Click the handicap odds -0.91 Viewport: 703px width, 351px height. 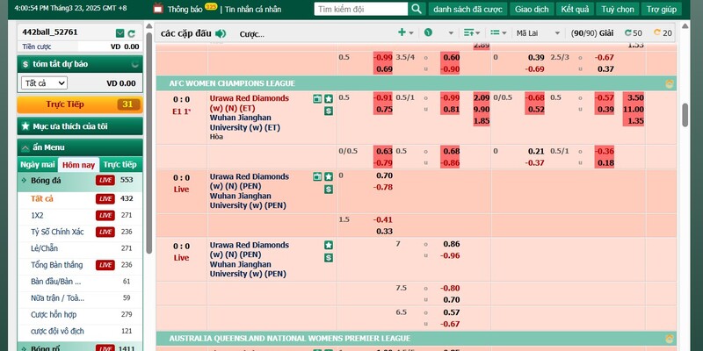click(383, 97)
